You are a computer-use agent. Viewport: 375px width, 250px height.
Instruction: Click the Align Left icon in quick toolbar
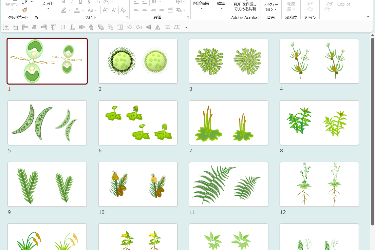[x=25, y=27]
